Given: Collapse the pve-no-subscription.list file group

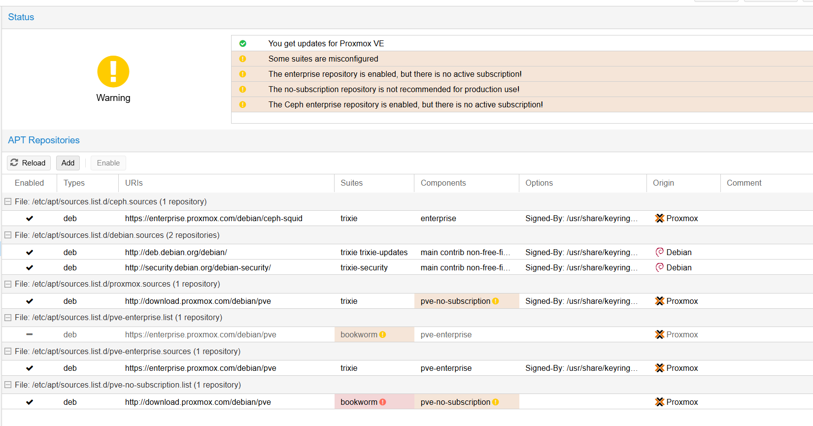Looking at the screenshot, I should click(x=8, y=385).
